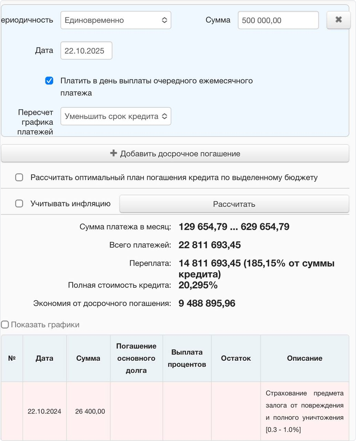Viewport: 356px width, 441px height.
Task: Tick the Учитывать инфляцию checkbox
Action: 19,204
